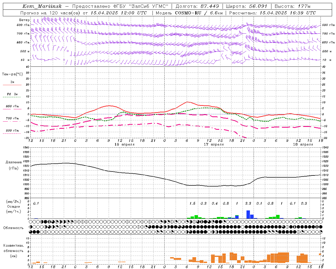The width and height of the screenshot is (336, 269).
Task: Click the "Ветер" wind panel label
Action: (24, 20)
